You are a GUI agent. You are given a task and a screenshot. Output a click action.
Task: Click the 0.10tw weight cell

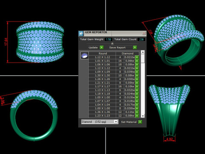129,86
